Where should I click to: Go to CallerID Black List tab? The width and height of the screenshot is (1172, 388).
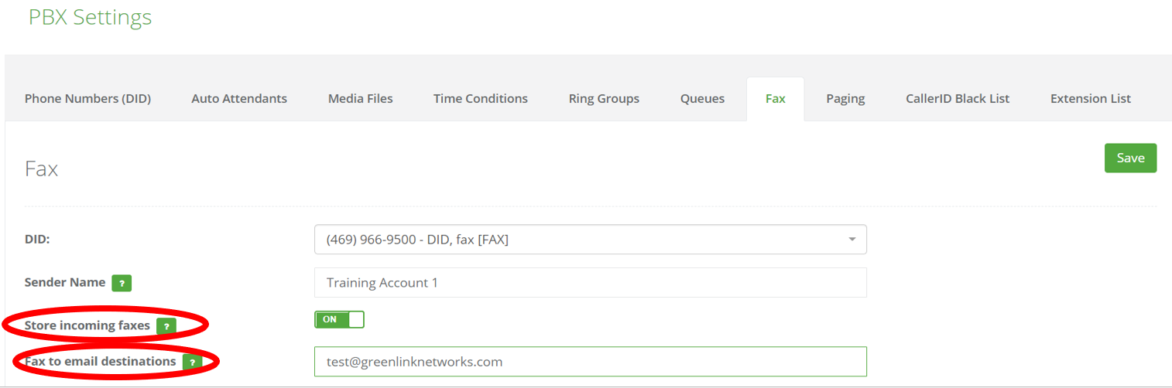tap(958, 99)
